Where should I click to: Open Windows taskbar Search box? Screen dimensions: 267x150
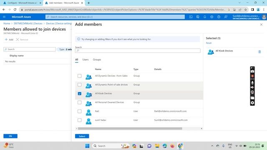pyautogui.click(x=111, y=146)
